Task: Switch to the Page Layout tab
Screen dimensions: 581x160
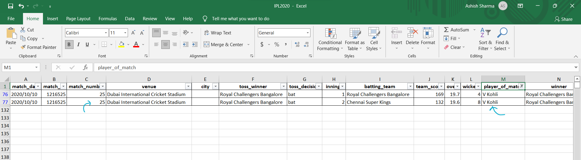Action: pos(78,19)
